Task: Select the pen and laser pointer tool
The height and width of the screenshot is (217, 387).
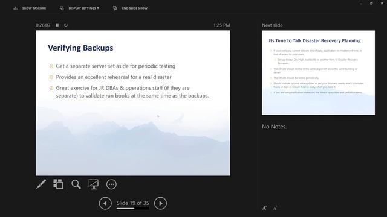Action: pos(41,184)
